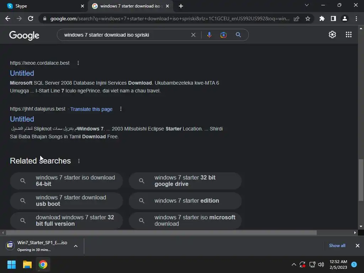Search windows 7 starter iso microsoft download
The image size is (364, 273).
point(185,220)
